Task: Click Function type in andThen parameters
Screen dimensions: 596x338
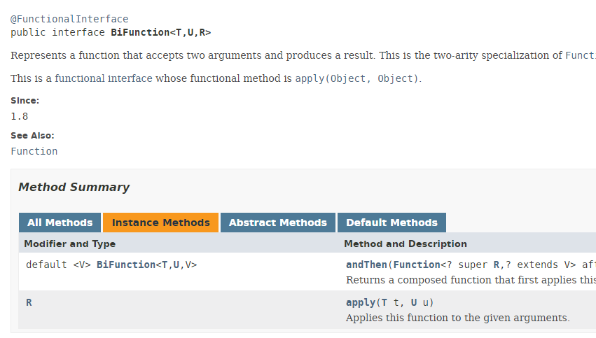Action: tap(416, 265)
